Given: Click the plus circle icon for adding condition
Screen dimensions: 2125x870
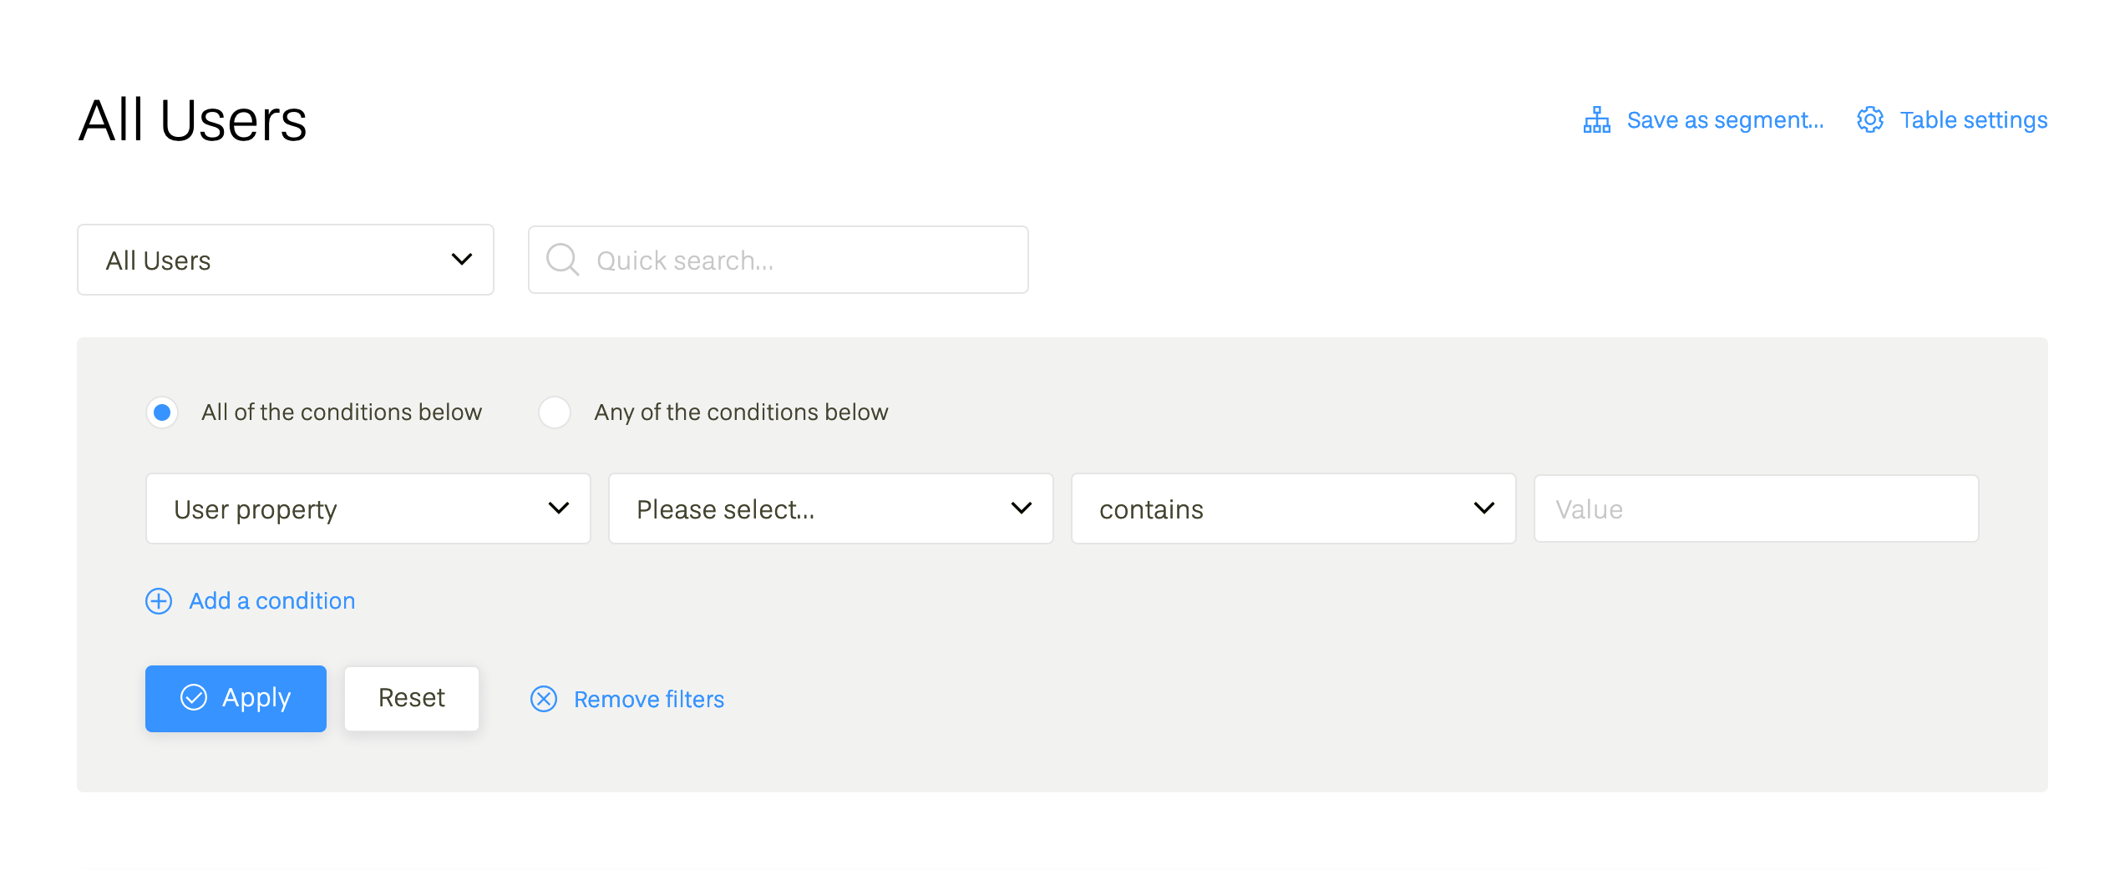Looking at the screenshot, I should (159, 601).
